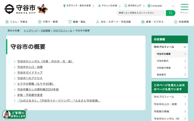
Task: Open もりやの景観(もりや30景) link
Action: (36, 84)
